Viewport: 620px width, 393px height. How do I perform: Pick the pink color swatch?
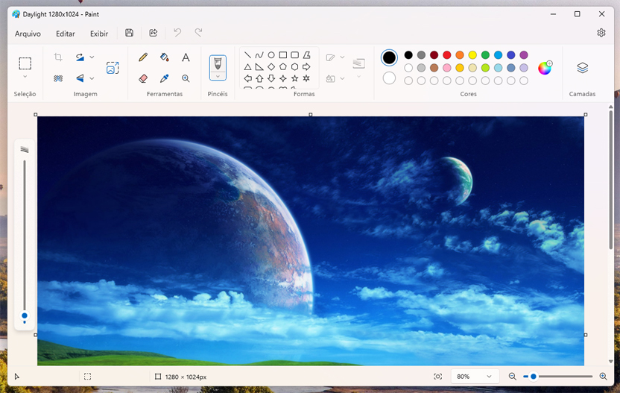447,68
